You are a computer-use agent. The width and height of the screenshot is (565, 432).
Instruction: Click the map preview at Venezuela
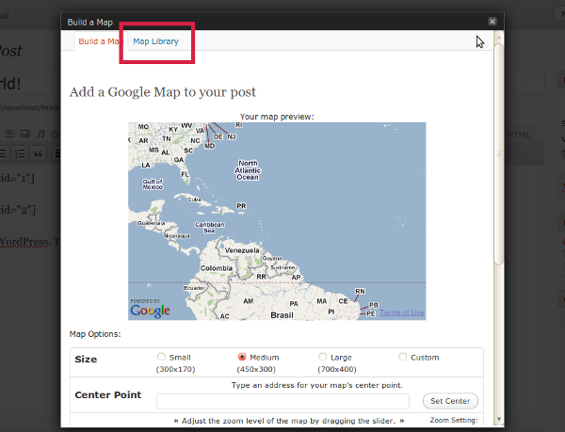click(242, 250)
